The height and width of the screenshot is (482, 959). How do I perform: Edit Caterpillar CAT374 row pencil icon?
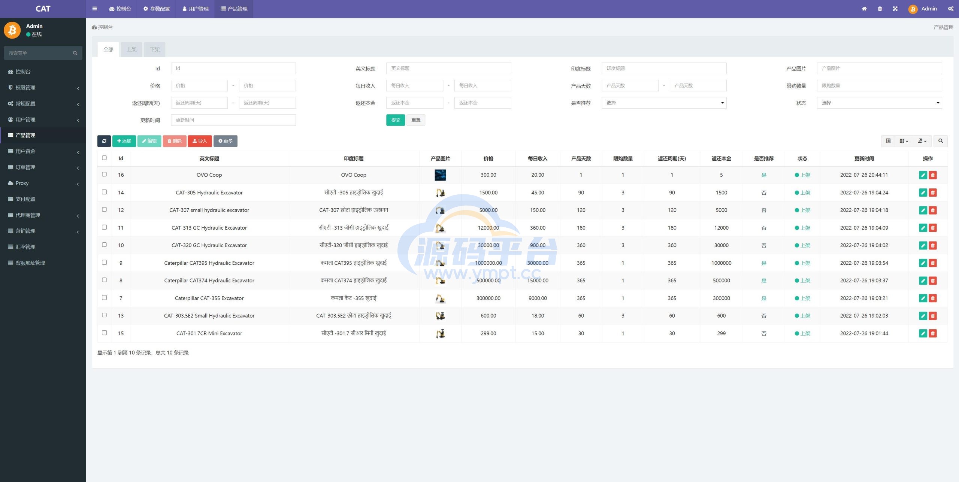pyautogui.click(x=923, y=281)
